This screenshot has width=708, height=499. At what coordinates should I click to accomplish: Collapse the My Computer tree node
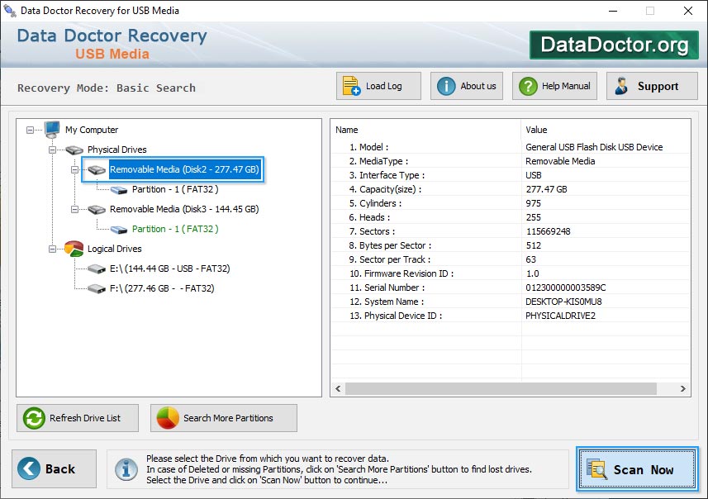(30, 130)
